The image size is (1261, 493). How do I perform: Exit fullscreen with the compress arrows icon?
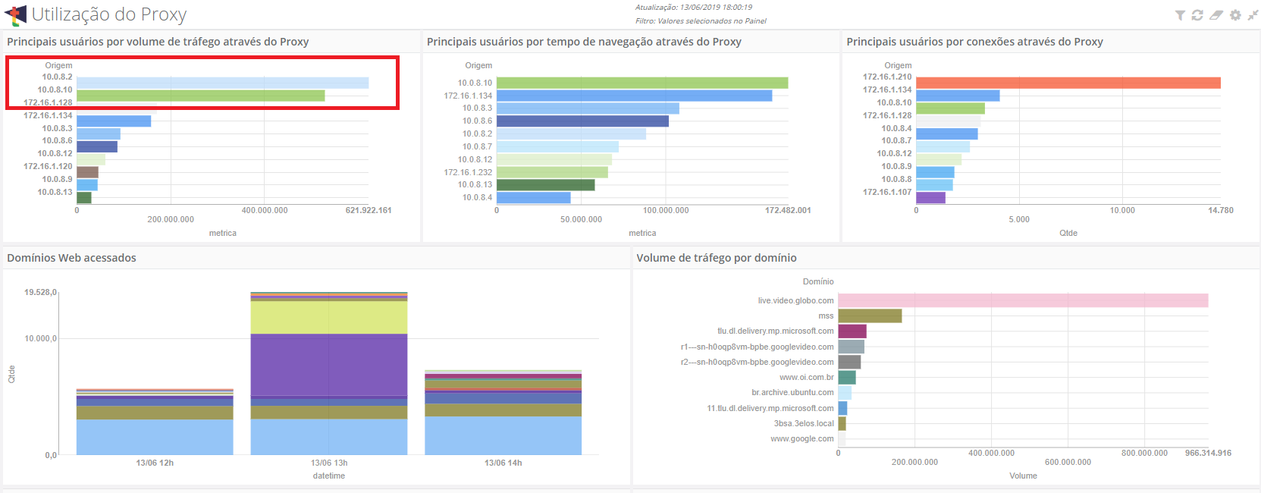click(1253, 15)
